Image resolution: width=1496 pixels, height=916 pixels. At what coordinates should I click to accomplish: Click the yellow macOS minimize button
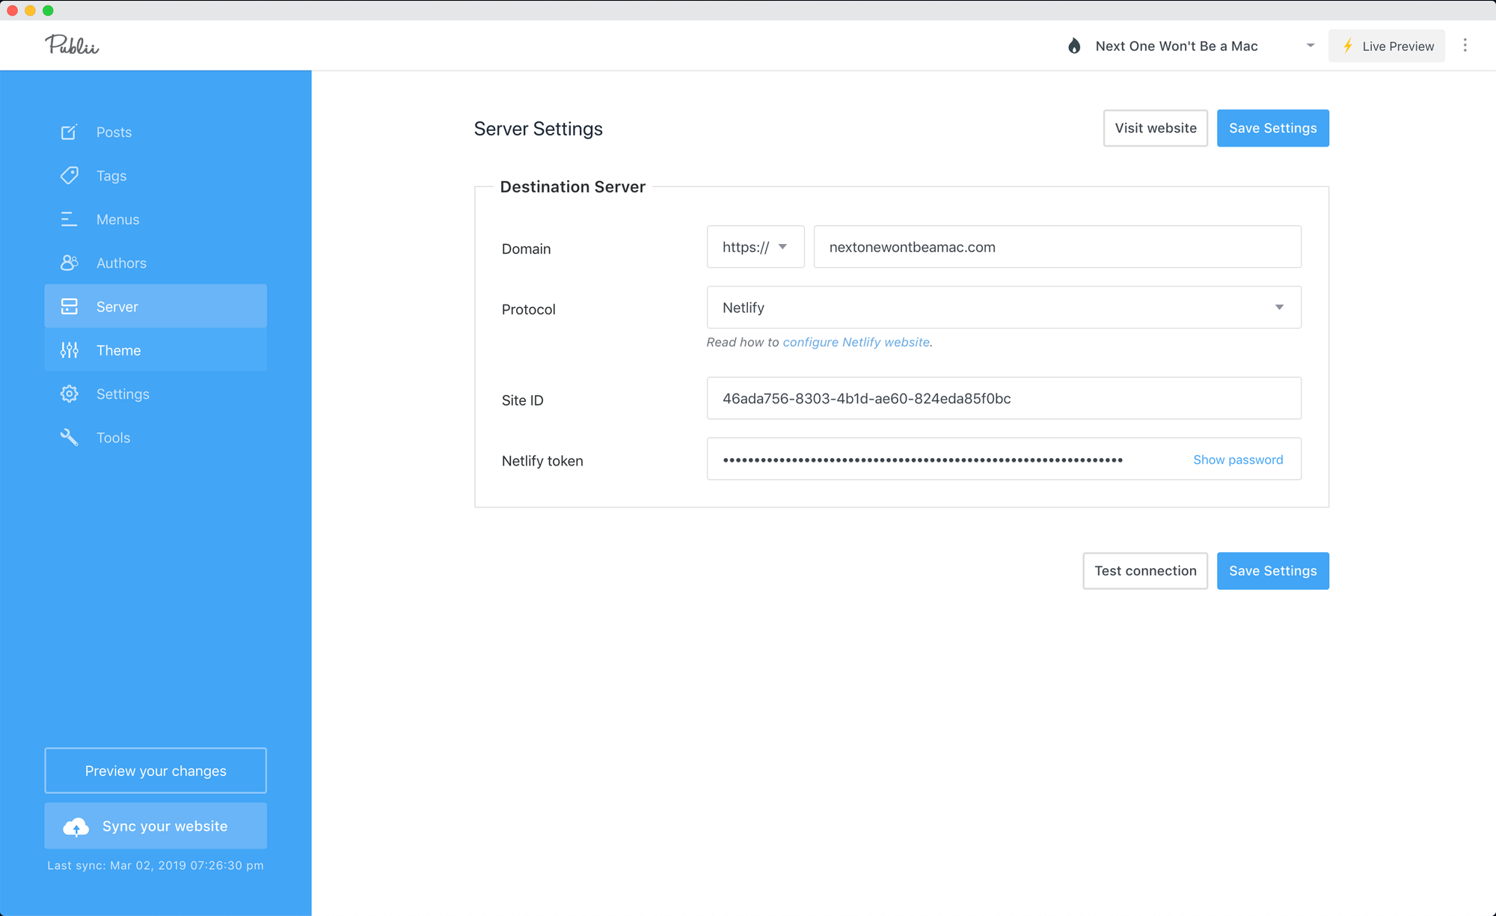pyautogui.click(x=30, y=10)
